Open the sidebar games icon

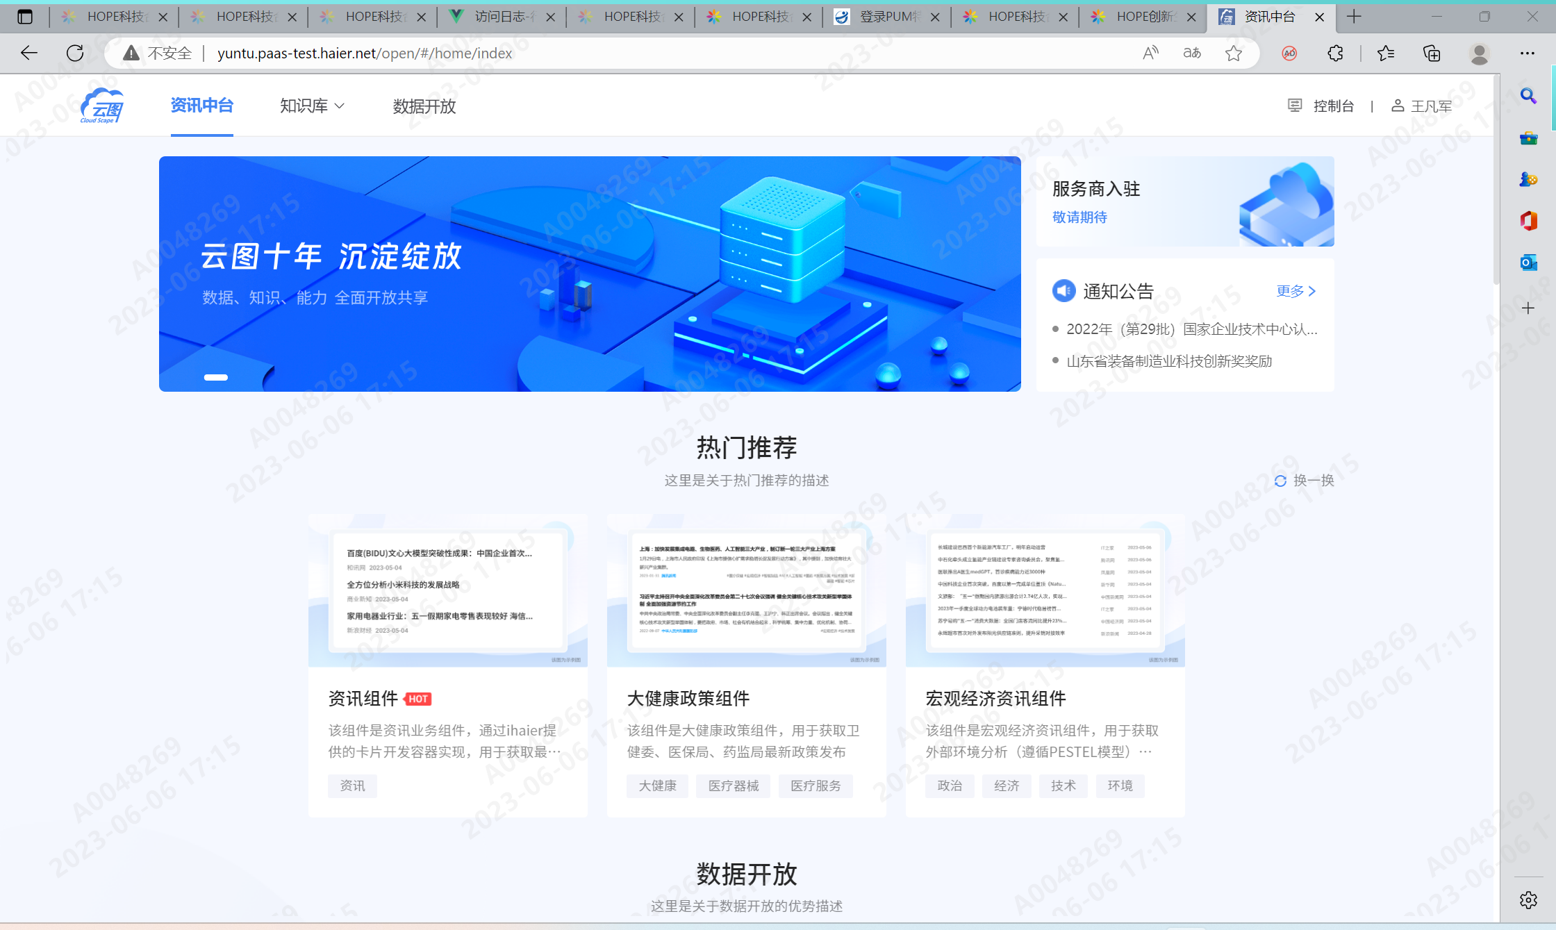(x=1528, y=179)
